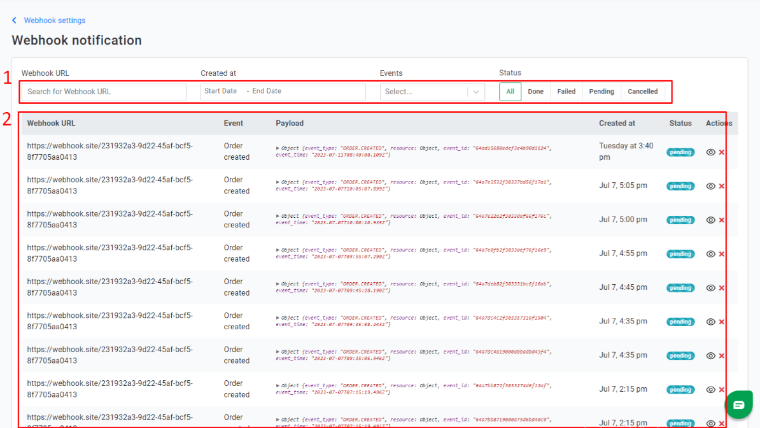View details of the Tuesday 3:40 pm webhook

[x=710, y=152]
